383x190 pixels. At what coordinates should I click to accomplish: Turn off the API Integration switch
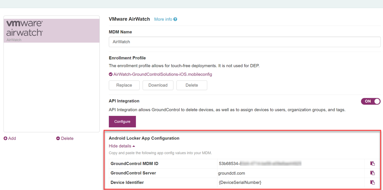point(371,101)
